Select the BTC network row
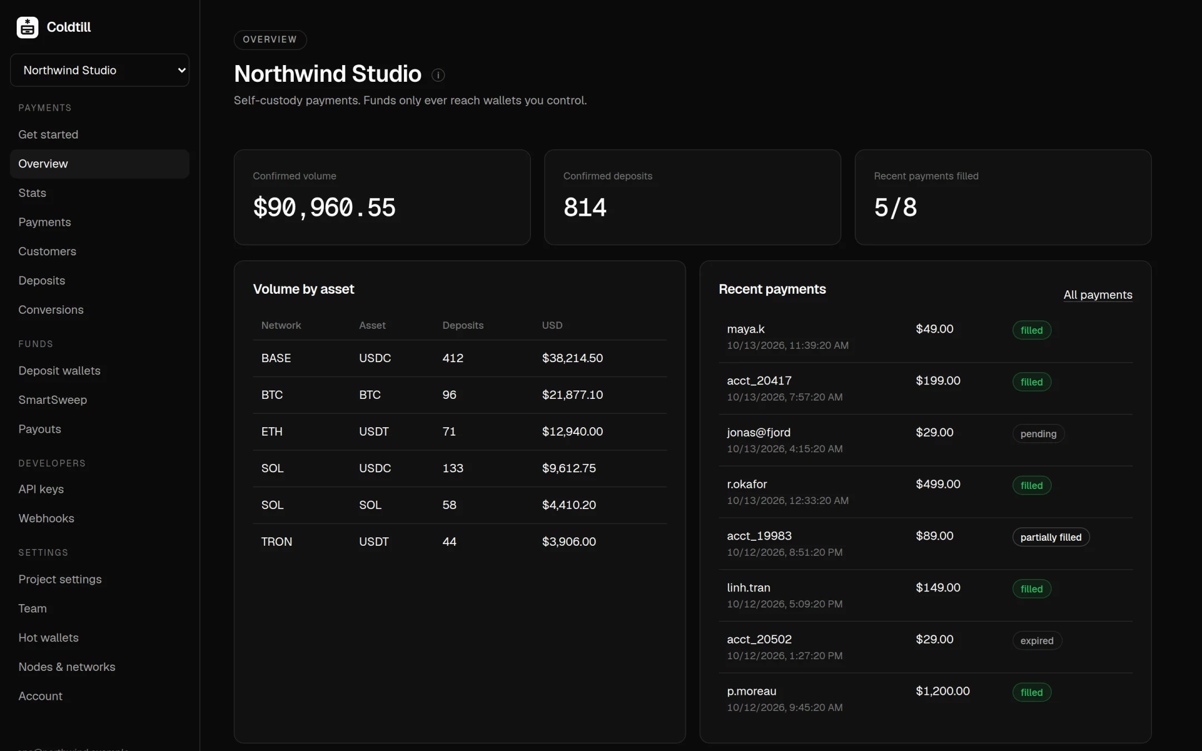Viewport: 1202px width, 751px height. pyautogui.click(x=460, y=395)
